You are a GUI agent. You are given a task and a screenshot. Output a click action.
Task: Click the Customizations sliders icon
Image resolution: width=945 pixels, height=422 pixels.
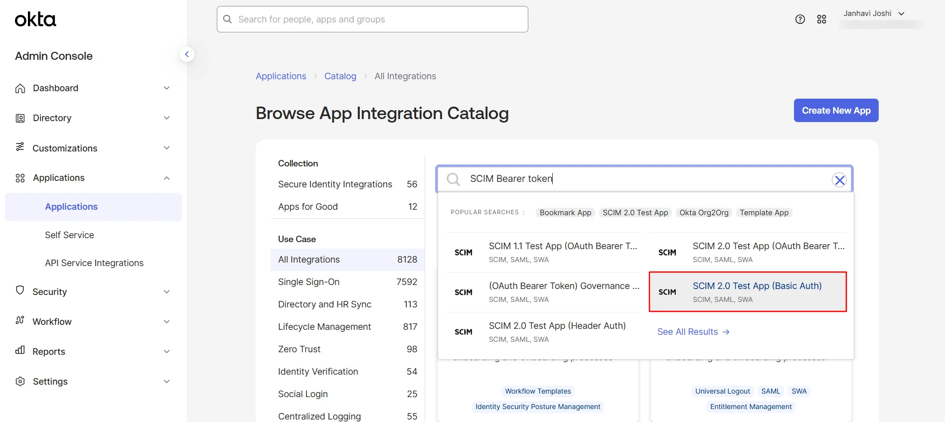click(x=20, y=147)
